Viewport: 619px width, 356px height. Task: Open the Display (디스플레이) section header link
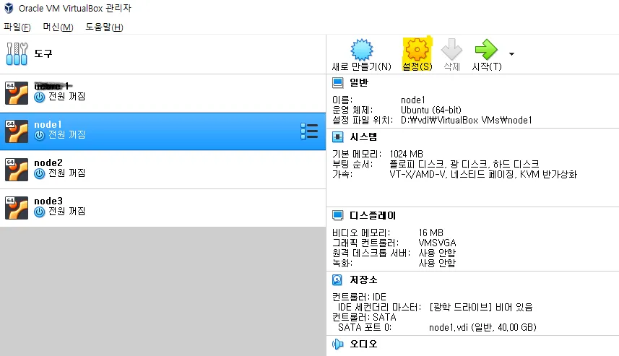tap(373, 215)
